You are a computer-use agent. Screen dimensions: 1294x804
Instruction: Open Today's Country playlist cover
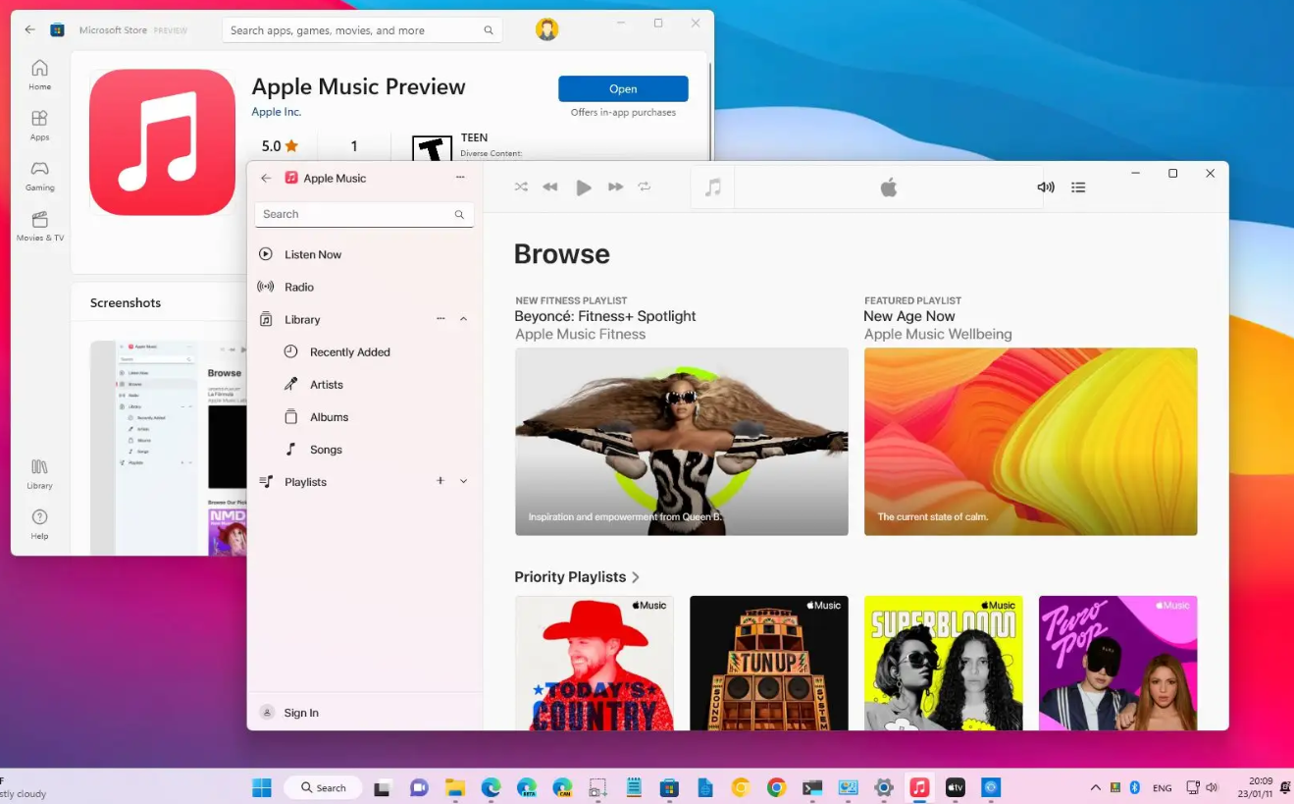click(595, 663)
